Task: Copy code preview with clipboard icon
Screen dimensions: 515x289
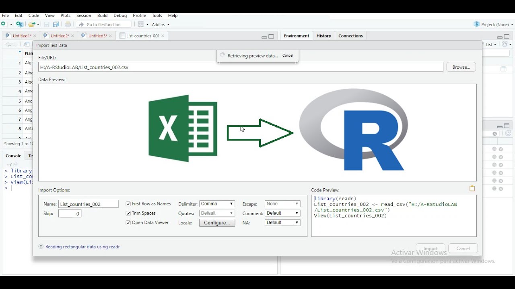Action: (x=472, y=188)
